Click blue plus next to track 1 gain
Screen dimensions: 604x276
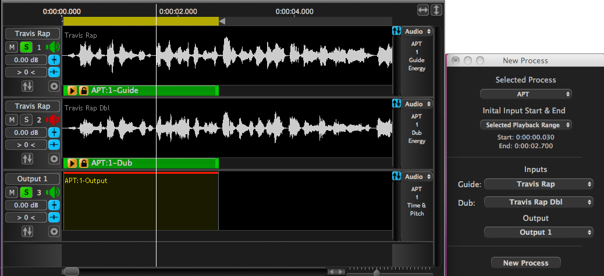click(x=54, y=60)
